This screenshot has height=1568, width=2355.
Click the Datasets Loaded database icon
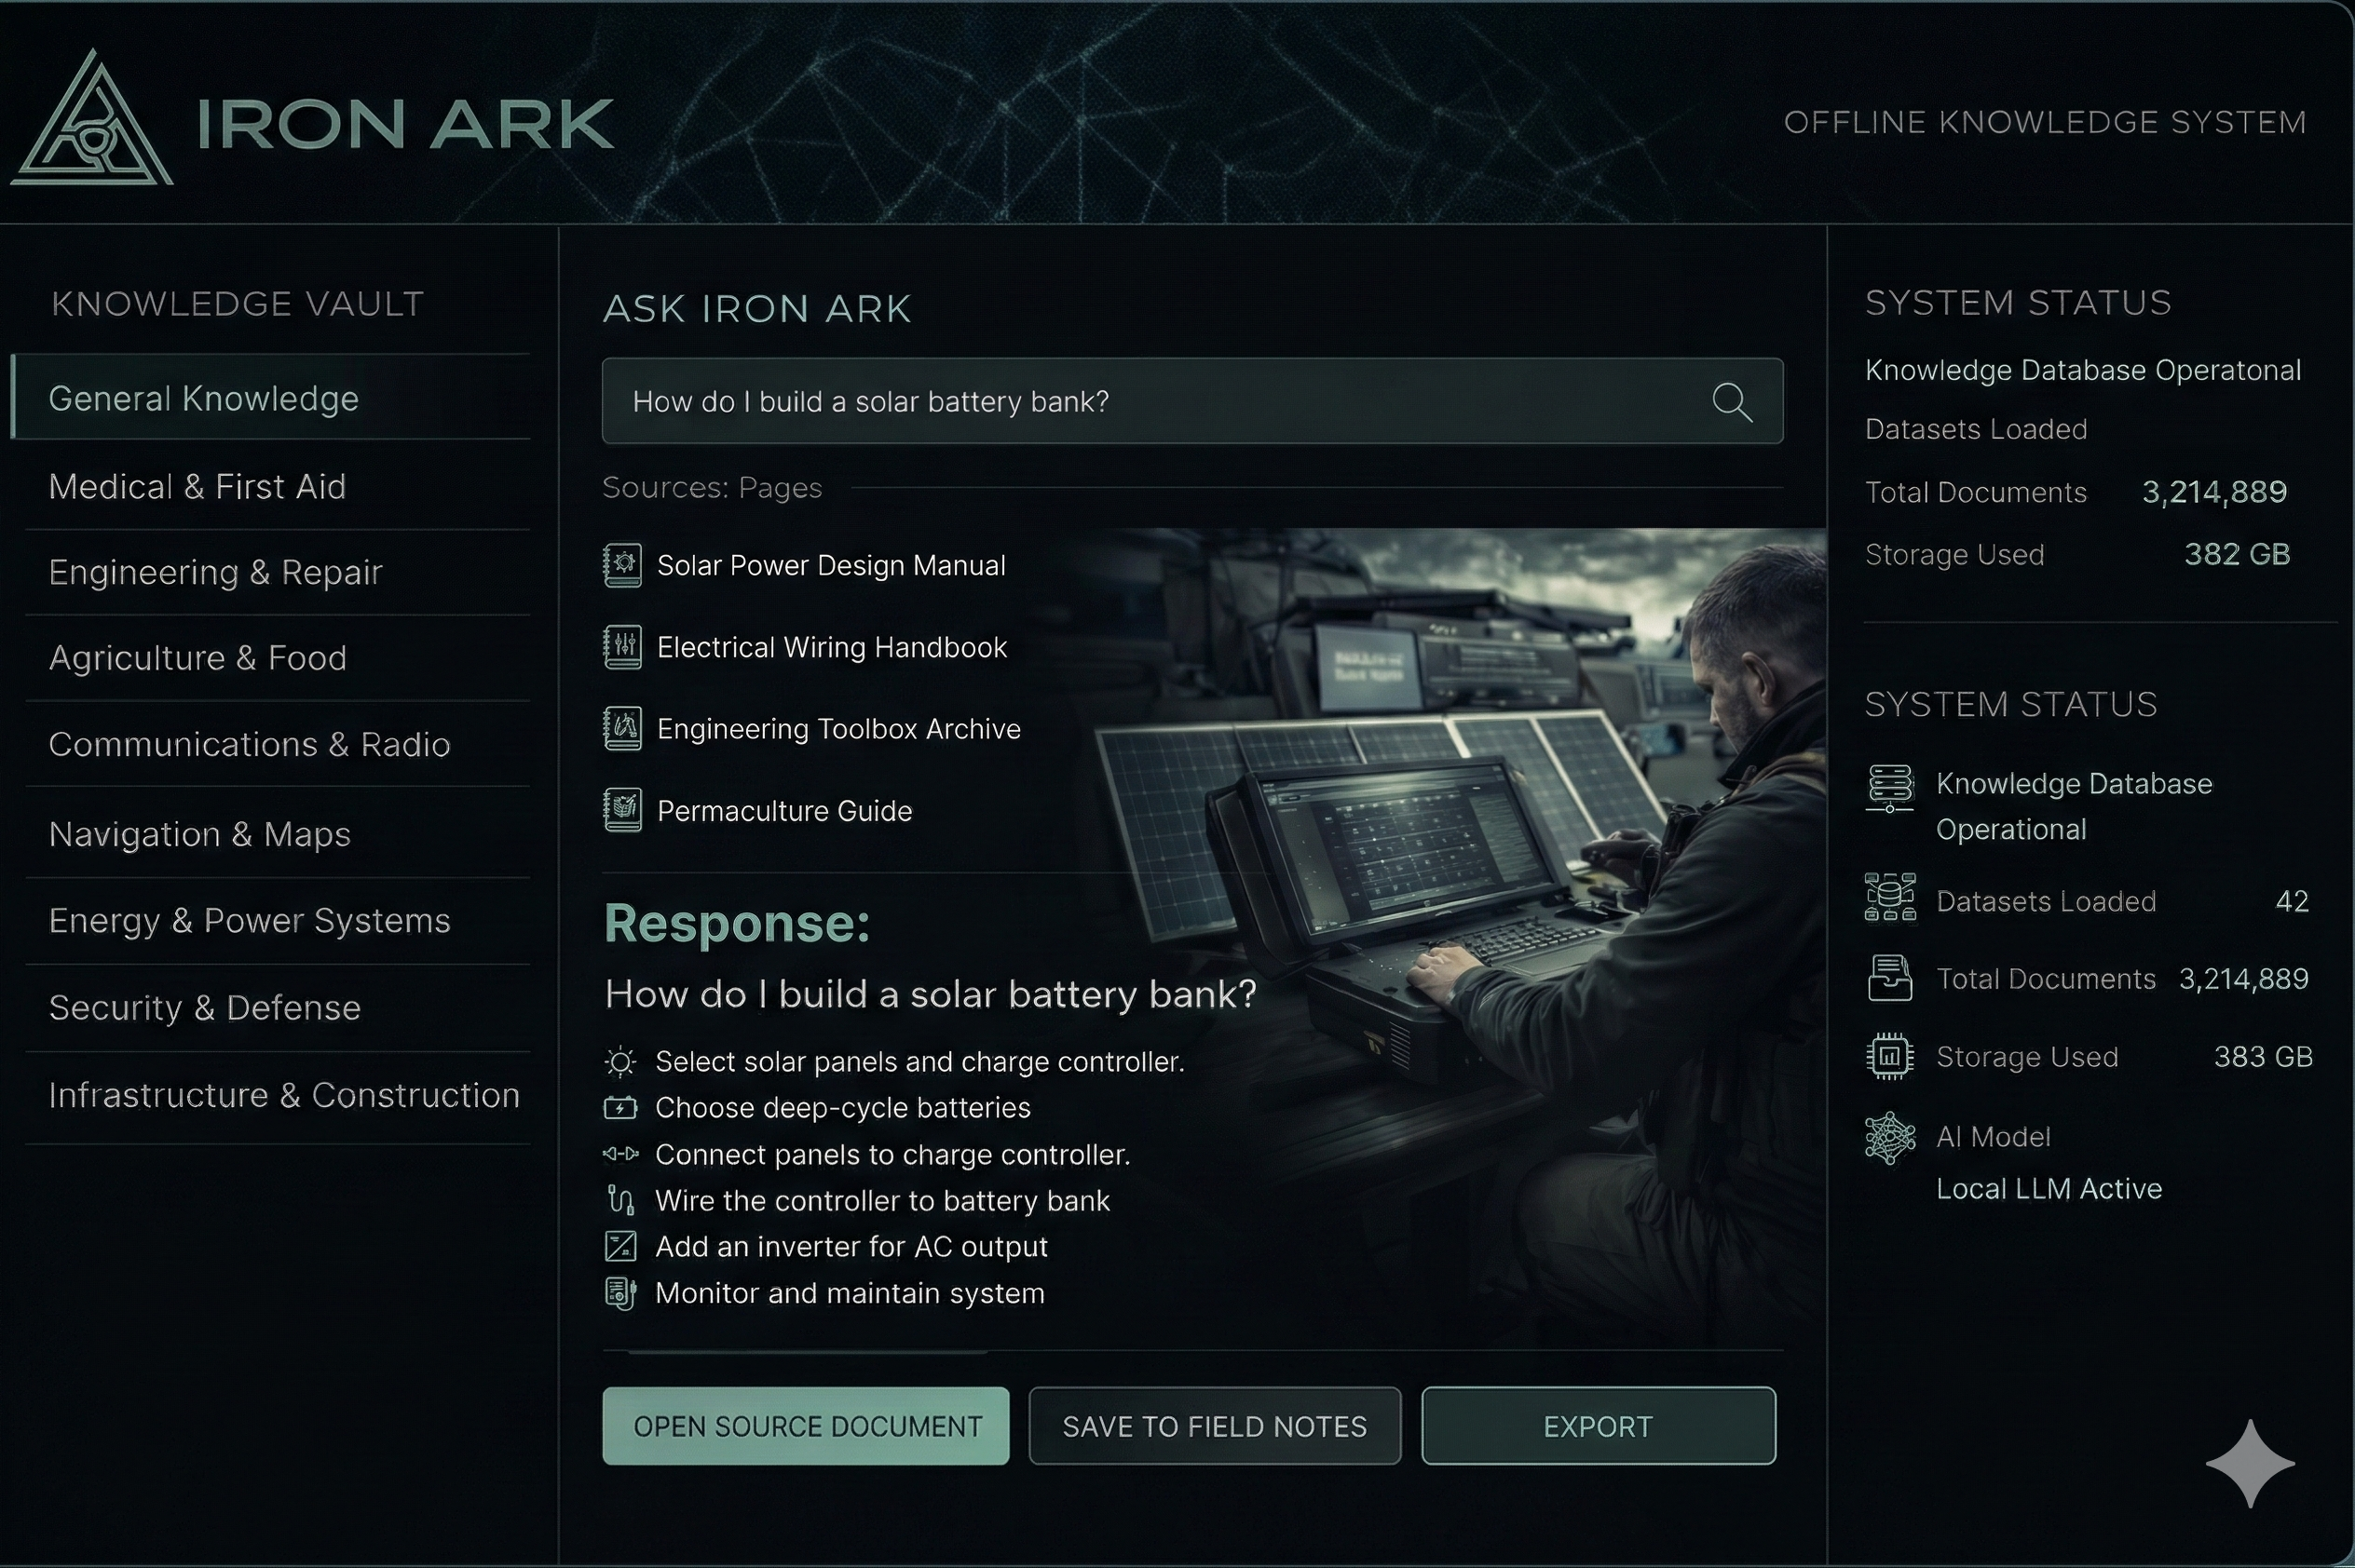coord(1890,897)
